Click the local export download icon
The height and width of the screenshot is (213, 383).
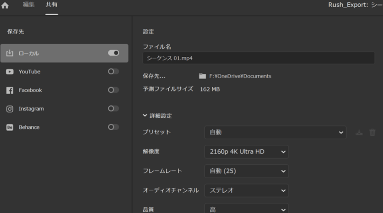click(9, 53)
